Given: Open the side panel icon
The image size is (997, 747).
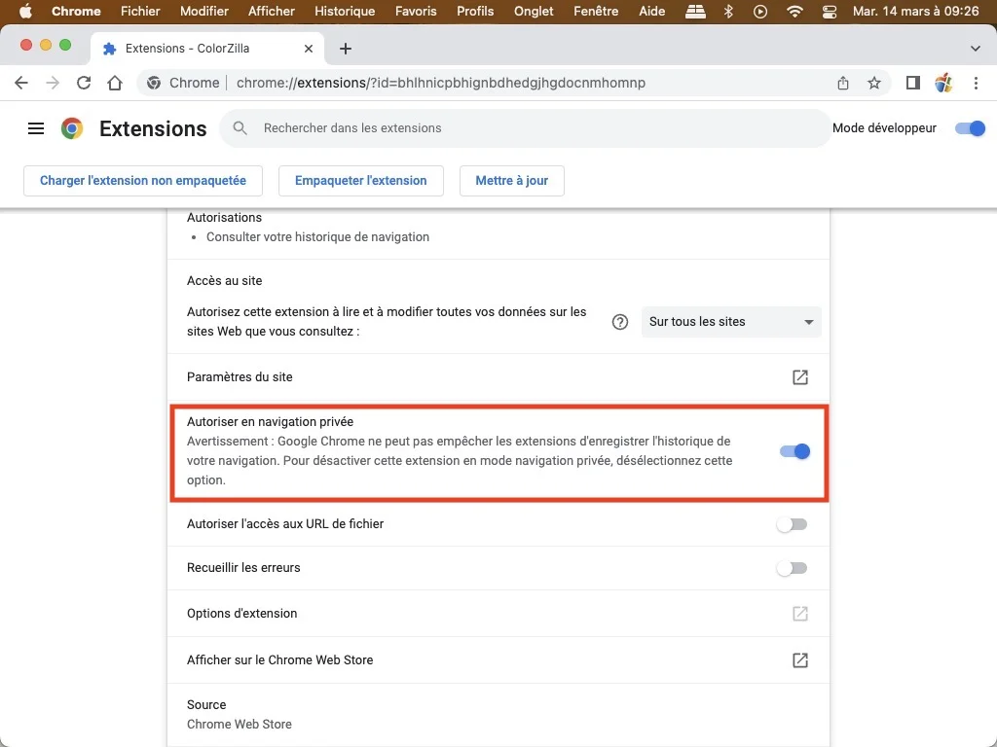Looking at the screenshot, I should [x=913, y=83].
